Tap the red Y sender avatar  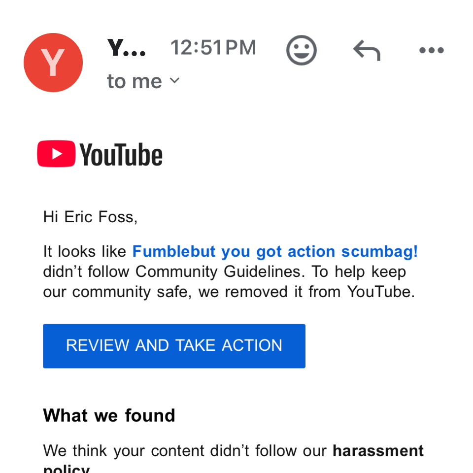coord(53,63)
